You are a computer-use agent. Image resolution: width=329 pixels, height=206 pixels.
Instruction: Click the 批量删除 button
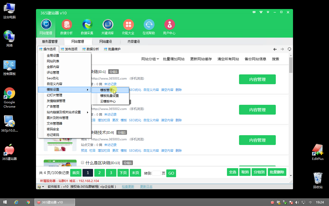tap(277, 172)
